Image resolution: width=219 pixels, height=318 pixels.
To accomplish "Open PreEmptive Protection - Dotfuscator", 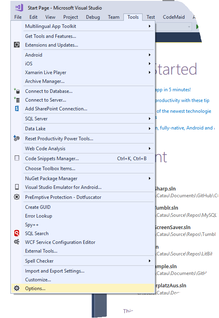I will pyautogui.click(x=83, y=197).
